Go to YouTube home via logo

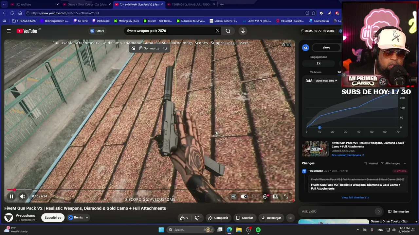point(27,31)
